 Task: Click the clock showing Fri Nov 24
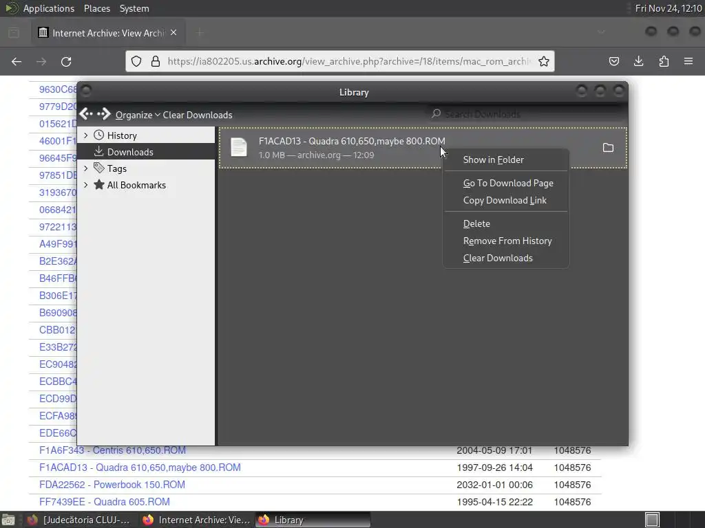[668, 8]
